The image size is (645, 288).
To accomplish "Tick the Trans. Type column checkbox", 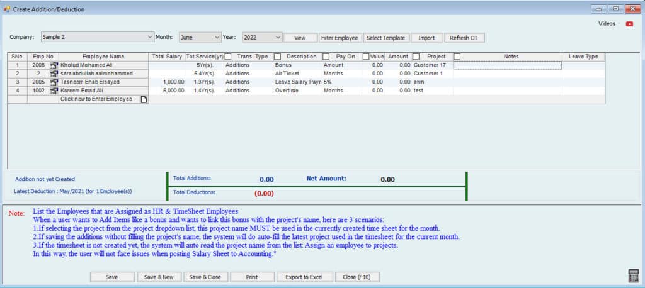I will tap(228, 57).
